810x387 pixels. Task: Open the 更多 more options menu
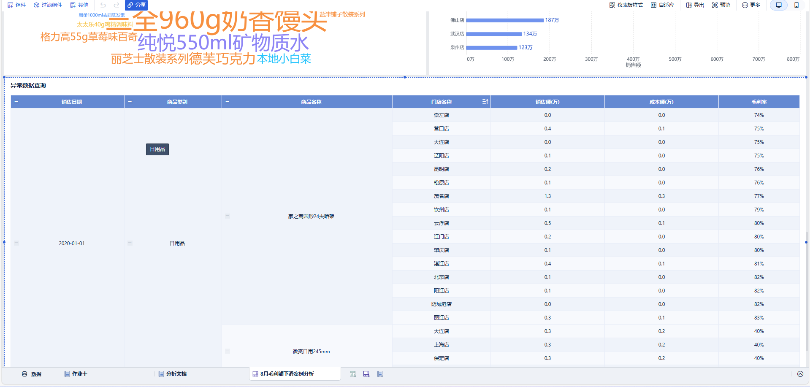pos(751,5)
